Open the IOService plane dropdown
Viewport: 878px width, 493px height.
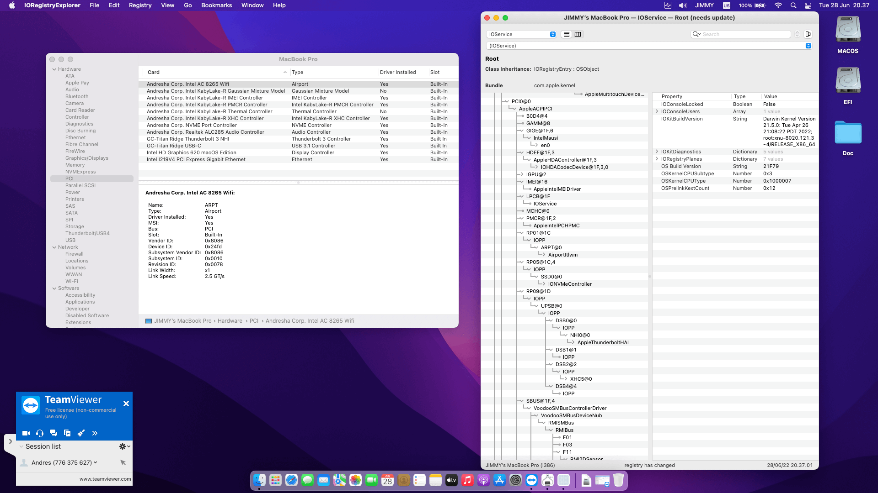tap(521, 34)
